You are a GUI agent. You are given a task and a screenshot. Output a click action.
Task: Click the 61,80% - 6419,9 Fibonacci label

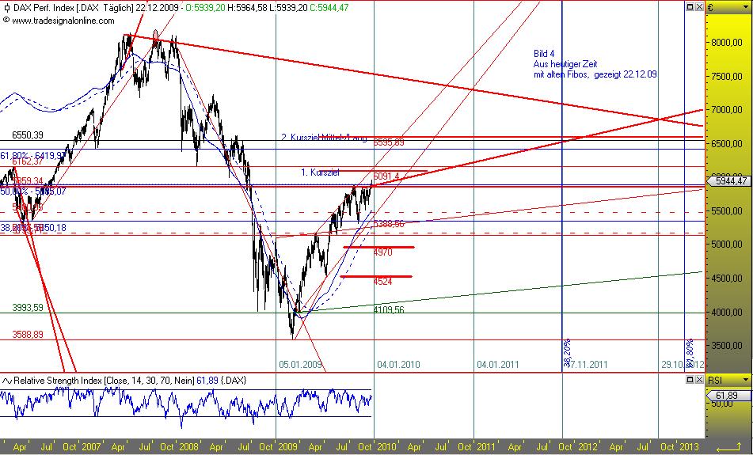[33, 156]
